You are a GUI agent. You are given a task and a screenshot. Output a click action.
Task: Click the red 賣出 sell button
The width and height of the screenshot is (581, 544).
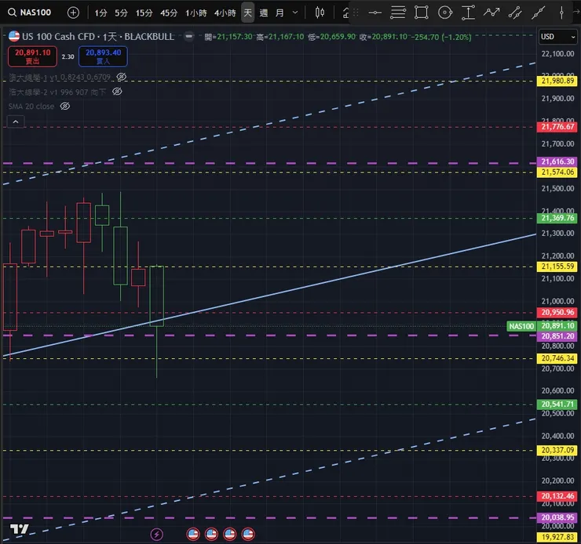click(x=33, y=56)
